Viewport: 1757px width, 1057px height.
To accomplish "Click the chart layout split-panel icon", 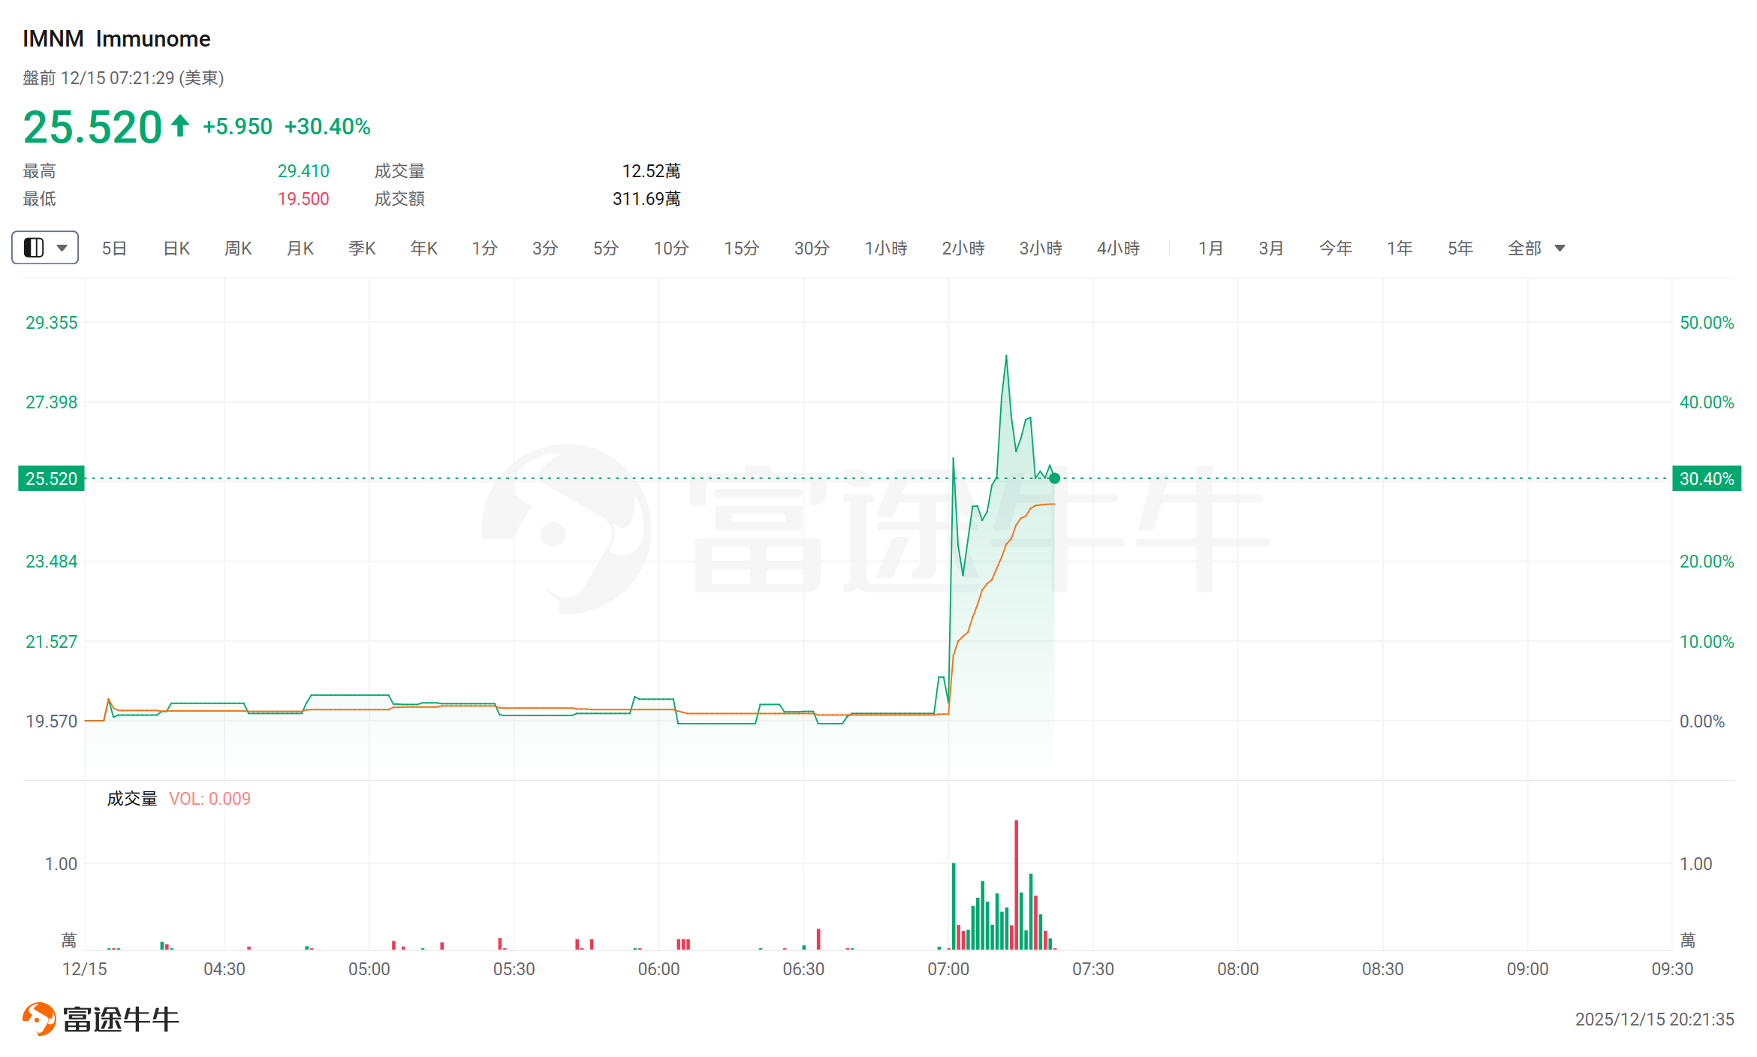I will 35,248.
